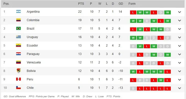This screenshot has height=99, width=186.
Task: Open the Venezuela team name
Action: 34,62
